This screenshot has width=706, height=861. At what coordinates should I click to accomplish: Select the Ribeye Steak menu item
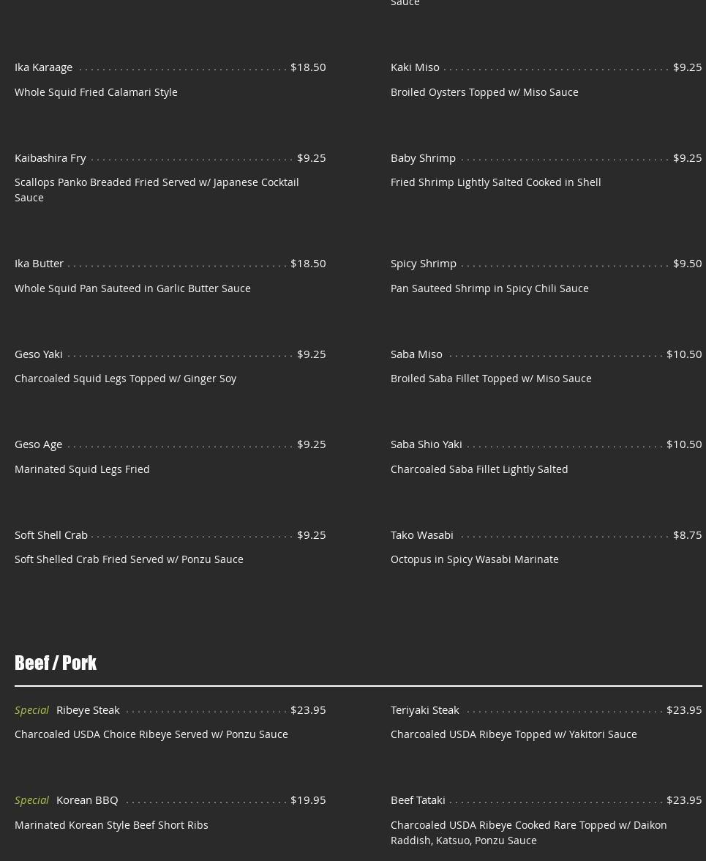click(88, 710)
